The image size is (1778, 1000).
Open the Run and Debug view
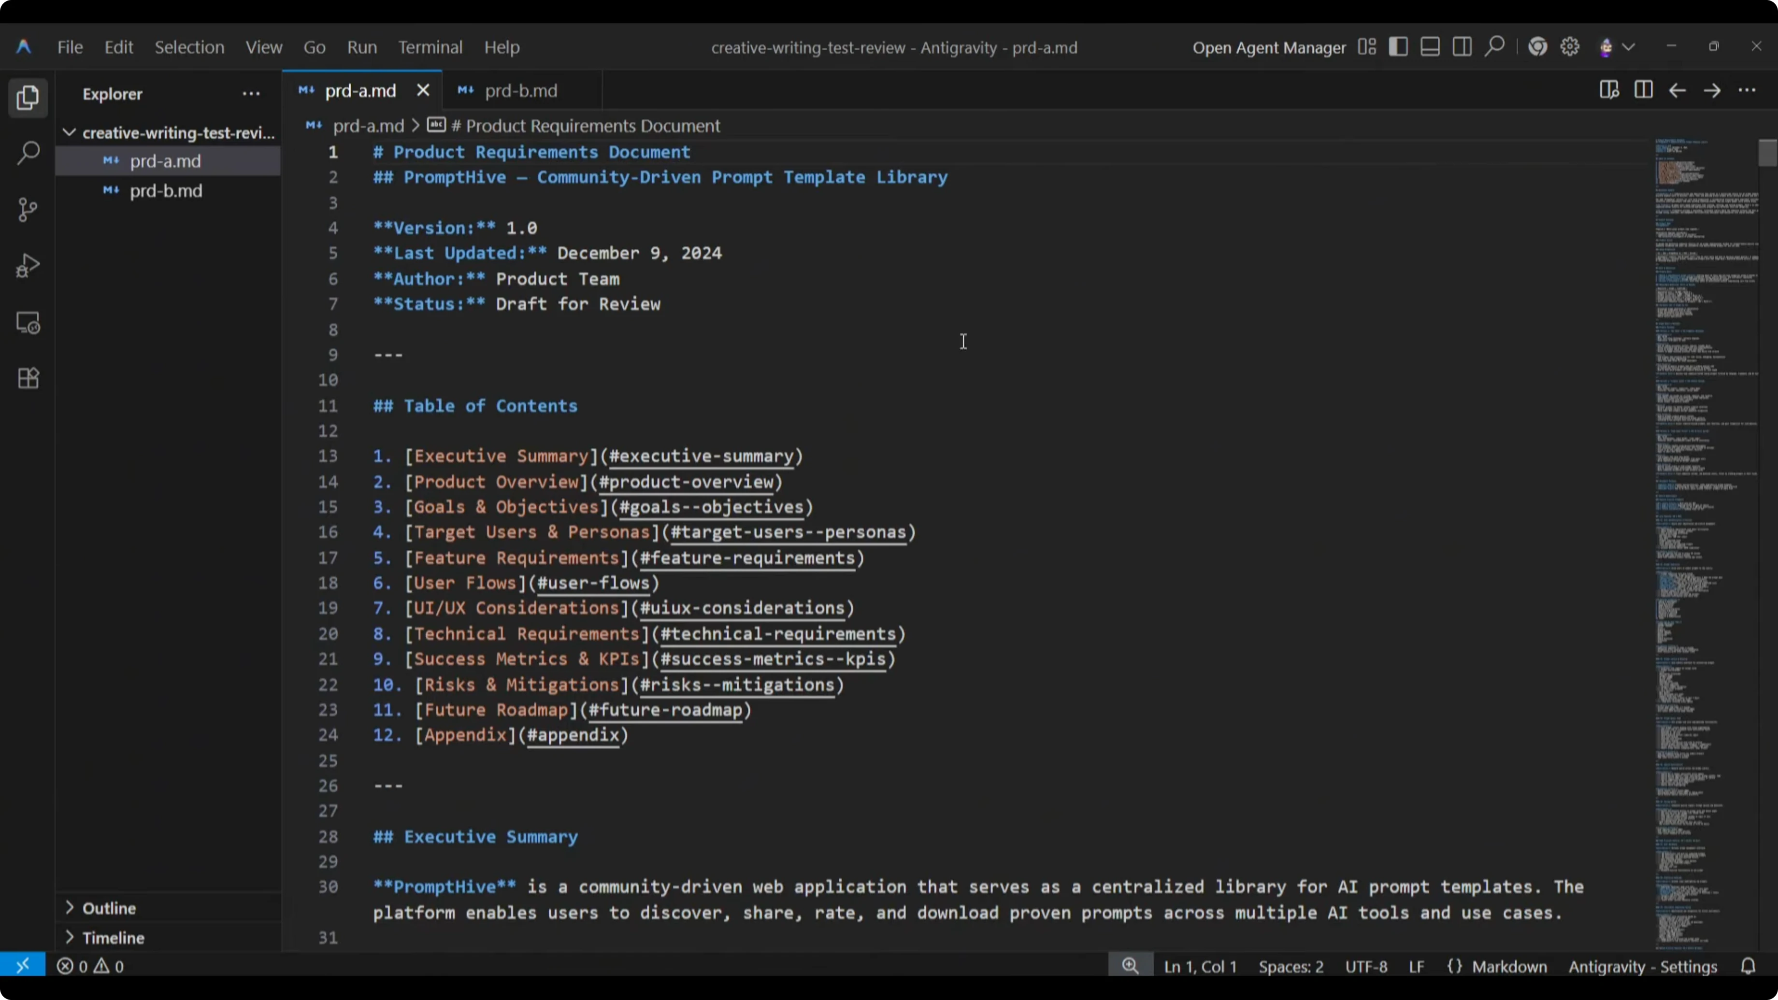[28, 266]
